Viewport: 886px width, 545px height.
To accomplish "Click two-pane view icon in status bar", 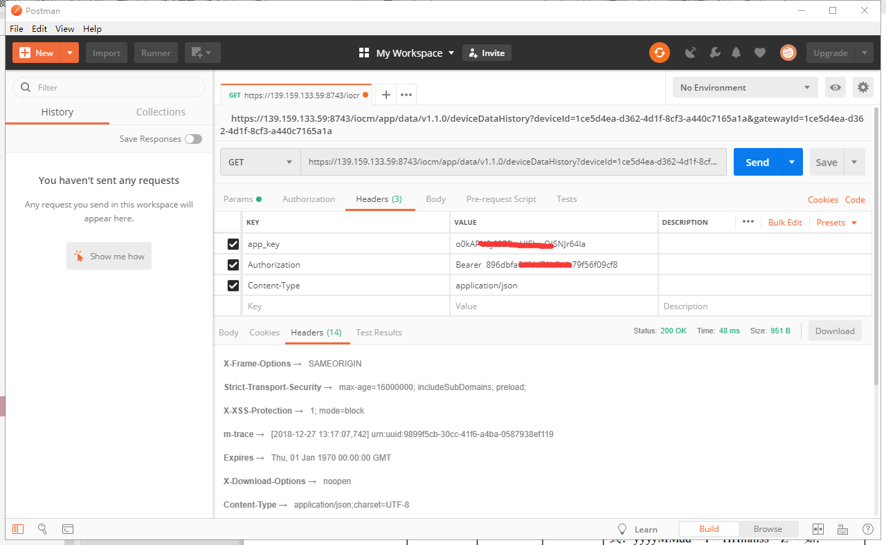I will pos(817,529).
